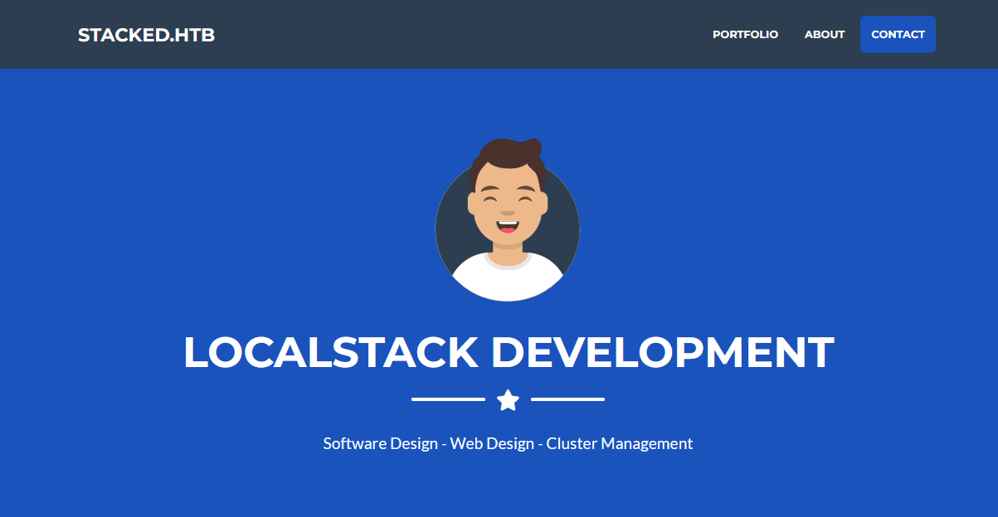The image size is (998, 517).
Task: Click the line right of the star
Action: (x=567, y=399)
